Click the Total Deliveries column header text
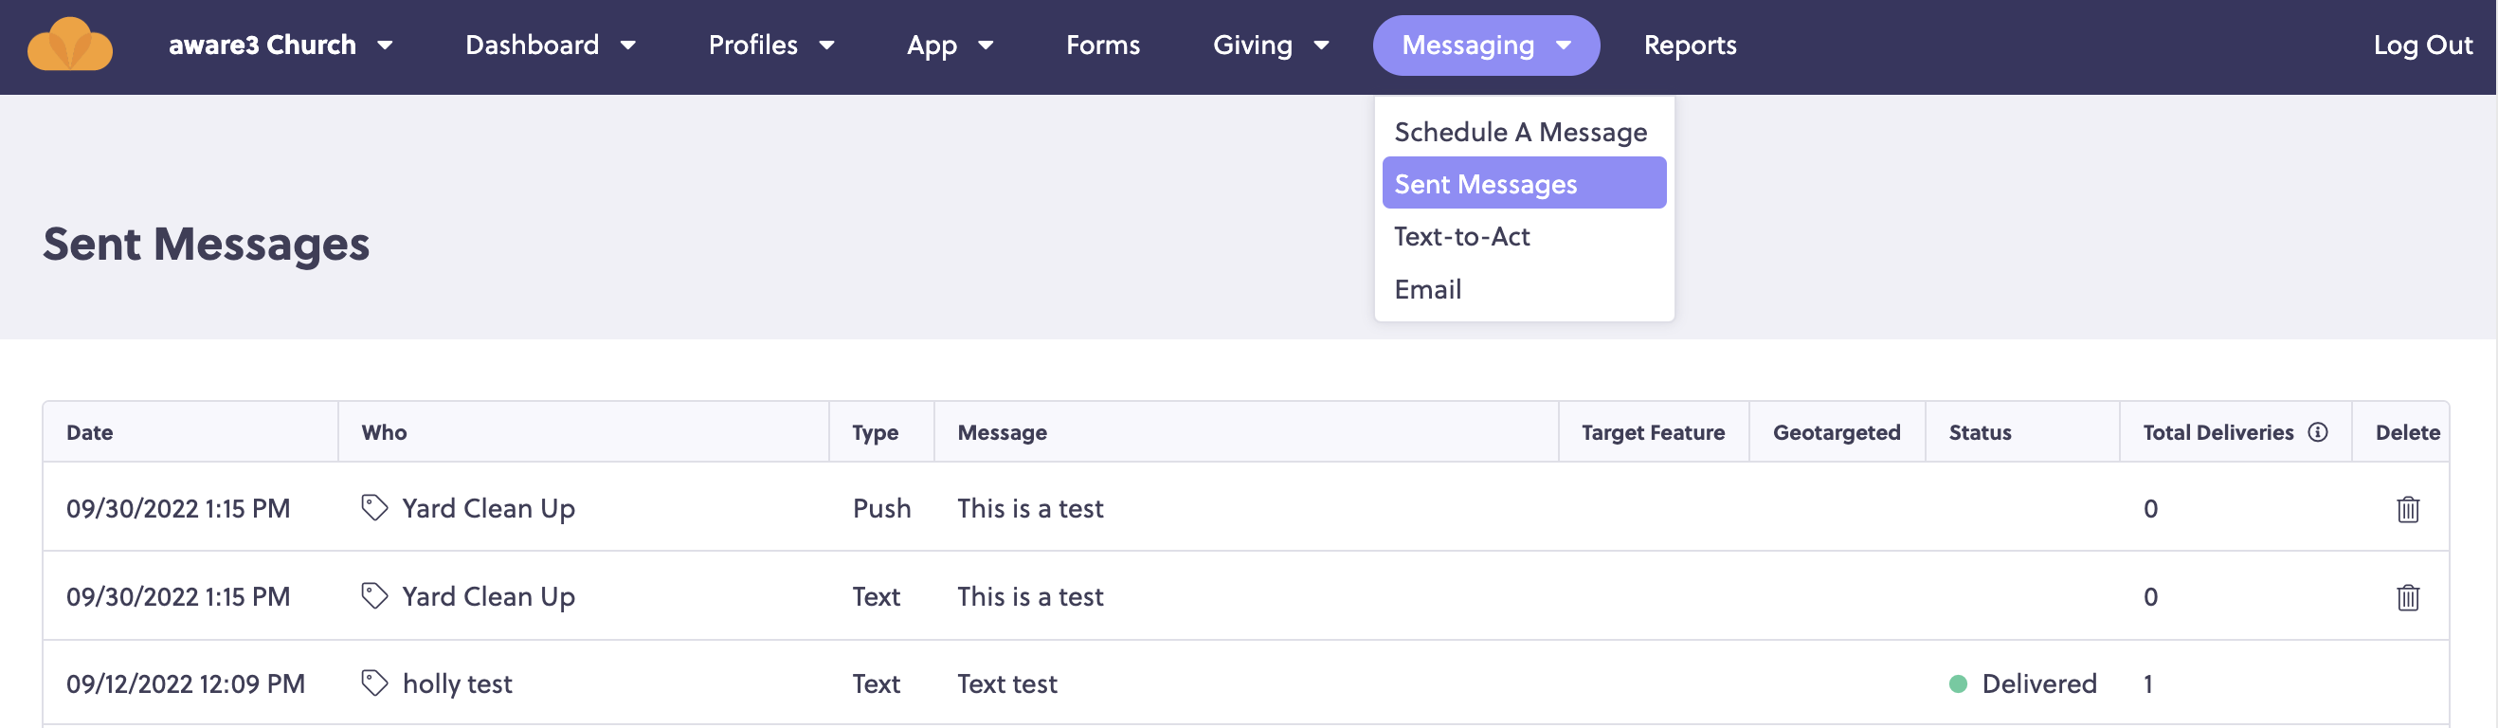 pos(2217,432)
